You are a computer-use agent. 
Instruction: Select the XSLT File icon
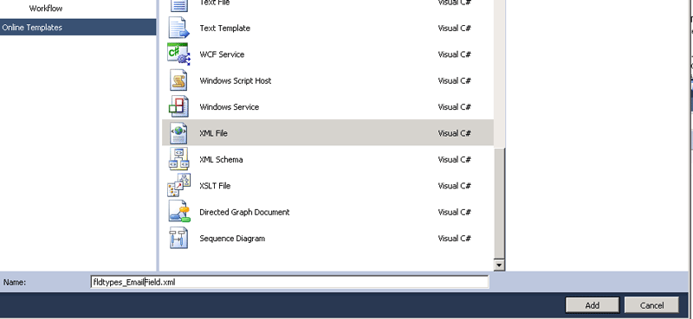pos(178,186)
